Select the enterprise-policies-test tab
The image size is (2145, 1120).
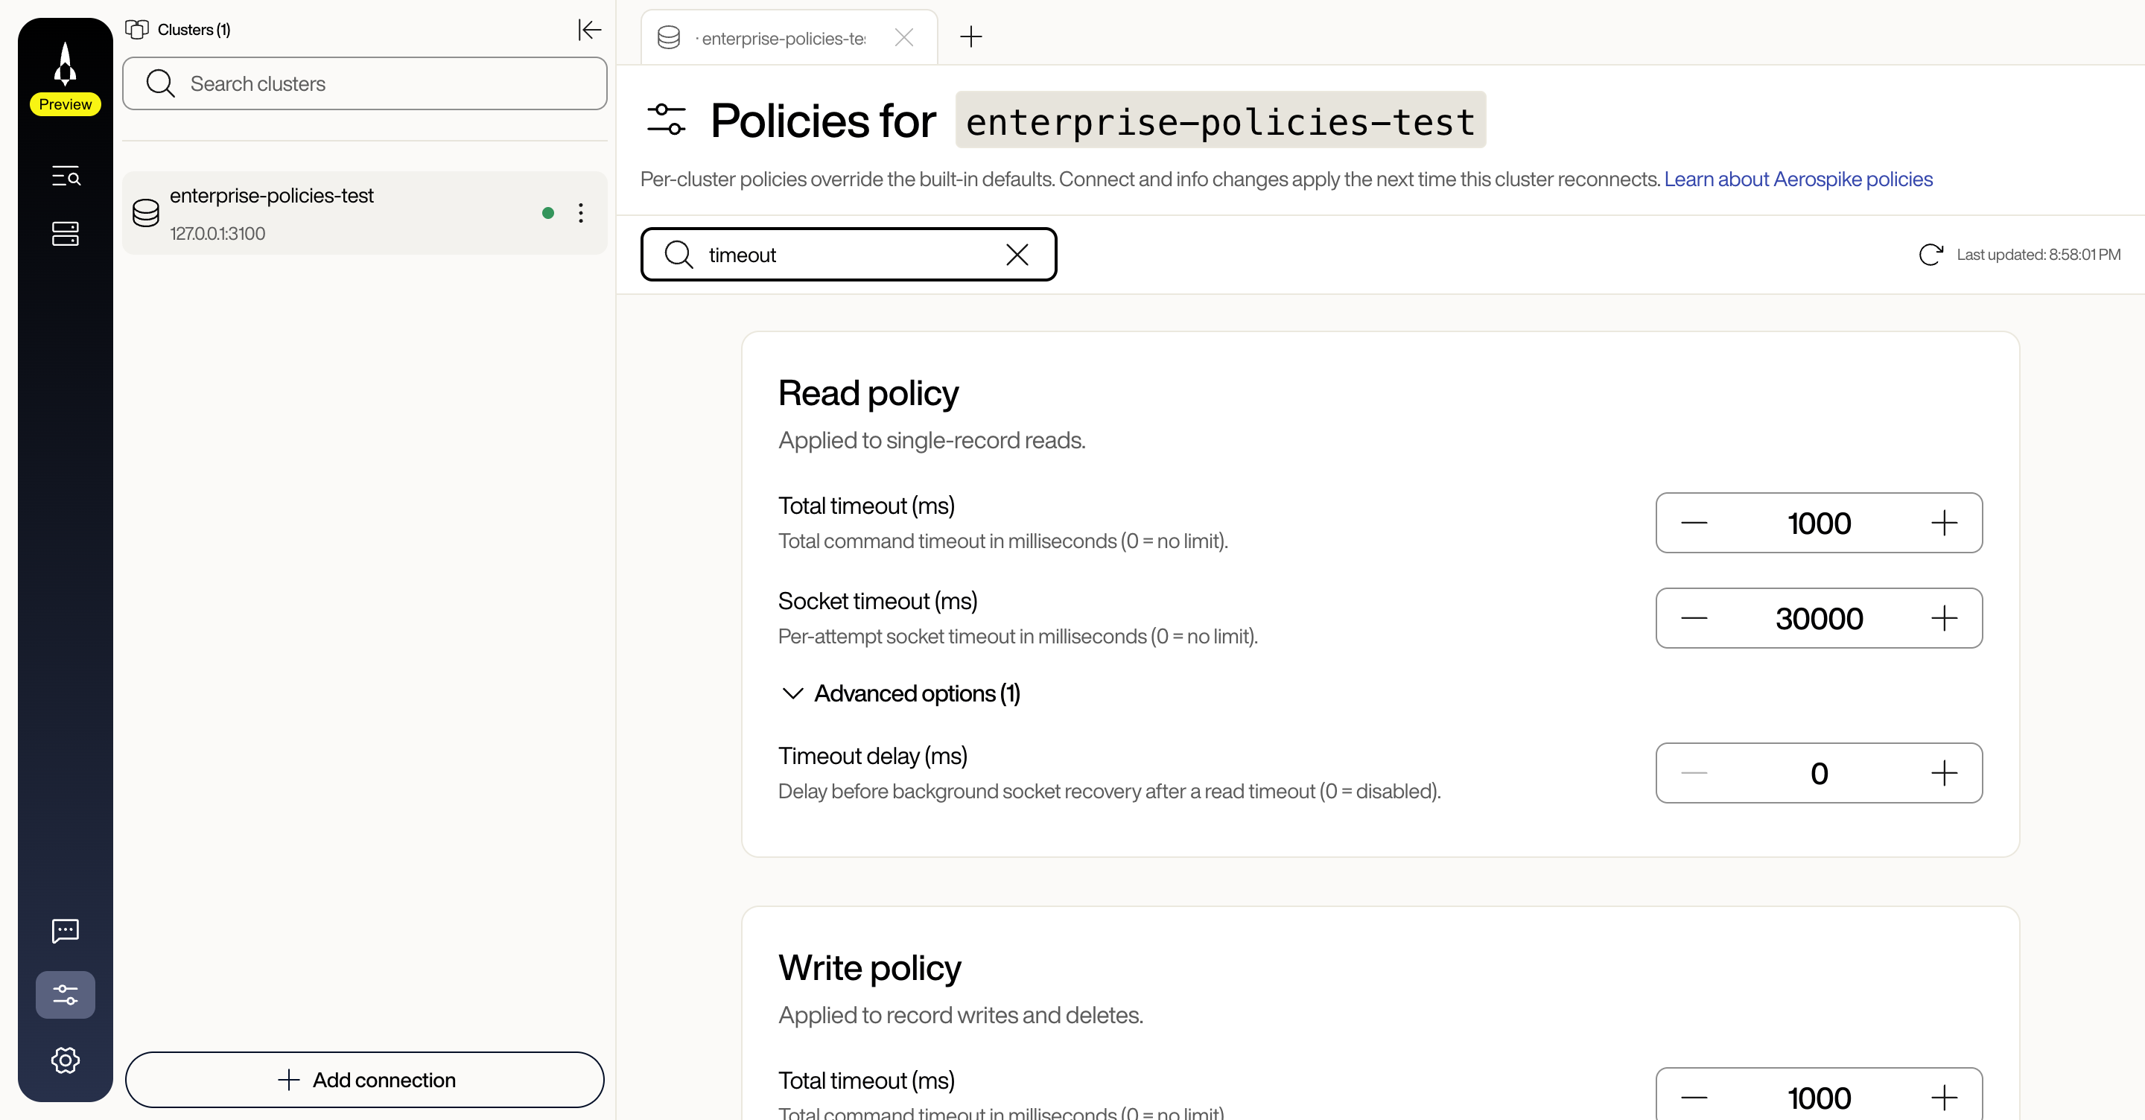[789, 37]
